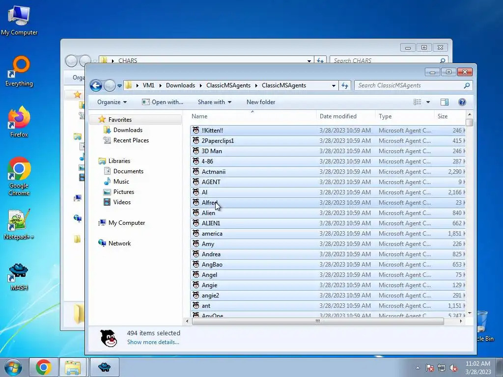The width and height of the screenshot is (503, 377).
Task: Change your view icon button
Action: pos(418,102)
